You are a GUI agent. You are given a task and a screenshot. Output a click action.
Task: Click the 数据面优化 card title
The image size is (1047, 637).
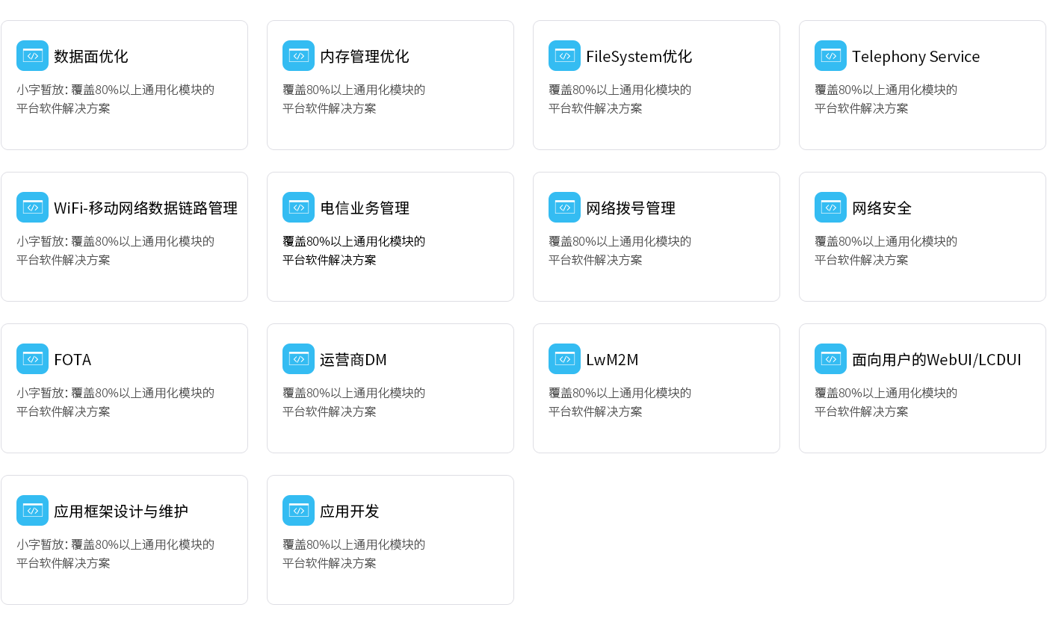click(x=91, y=57)
